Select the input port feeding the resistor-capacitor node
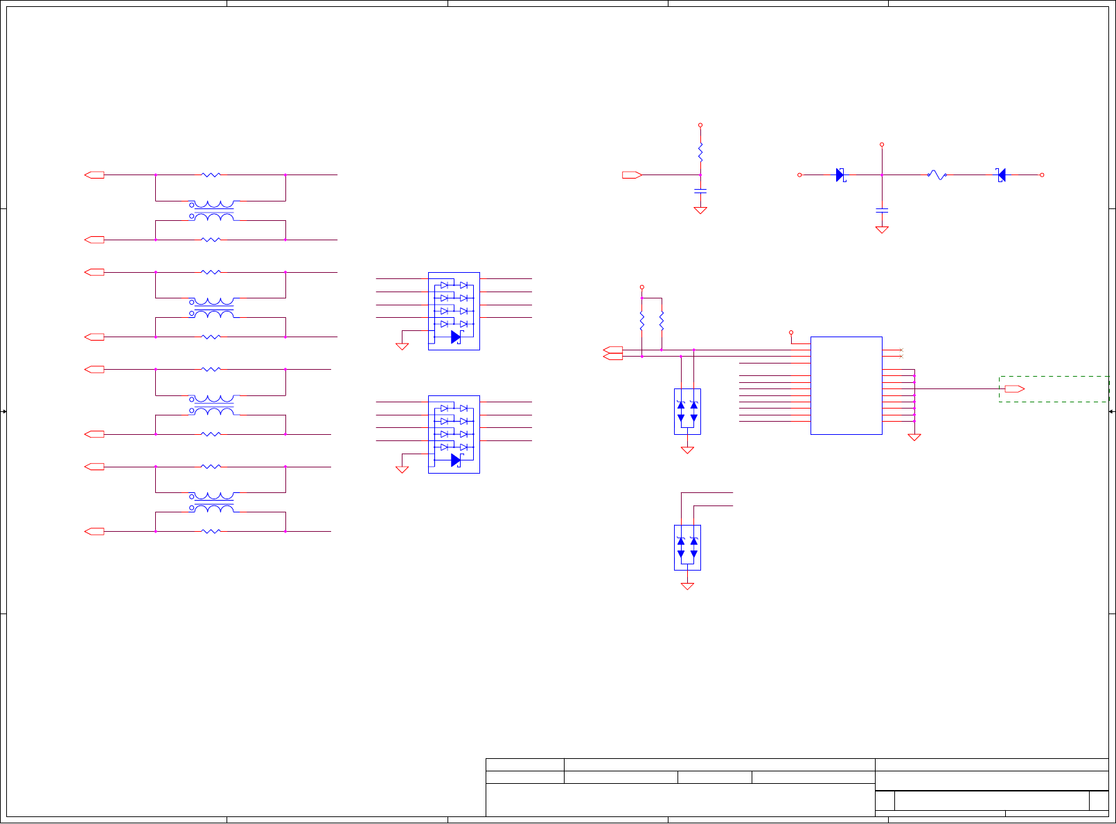The image size is (1116, 824). [632, 175]
